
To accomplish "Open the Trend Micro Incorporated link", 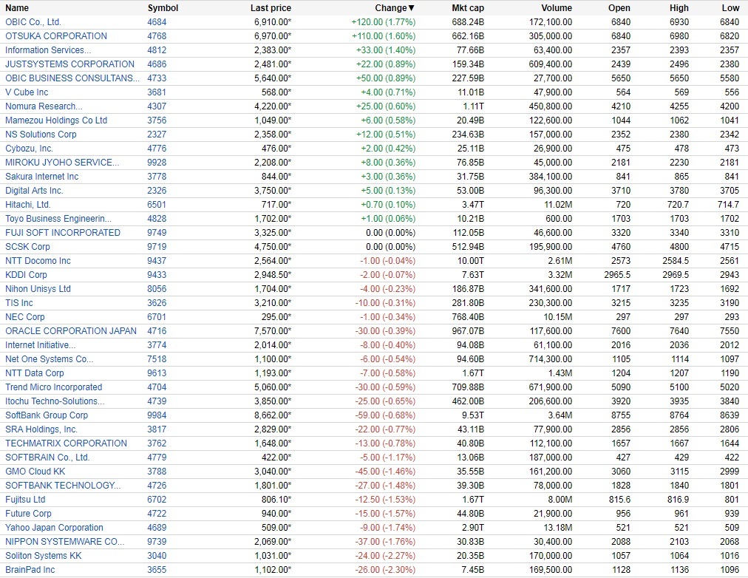I will click(x=53, y=387).
